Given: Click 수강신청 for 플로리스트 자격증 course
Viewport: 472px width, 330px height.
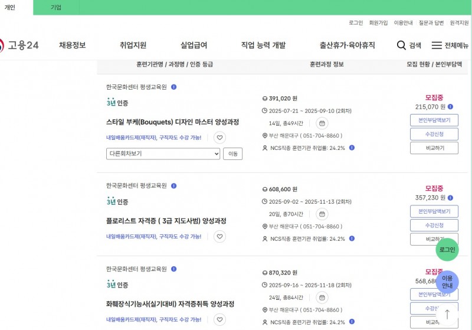Looking at the screenshot, I should [x=434, y=226].
